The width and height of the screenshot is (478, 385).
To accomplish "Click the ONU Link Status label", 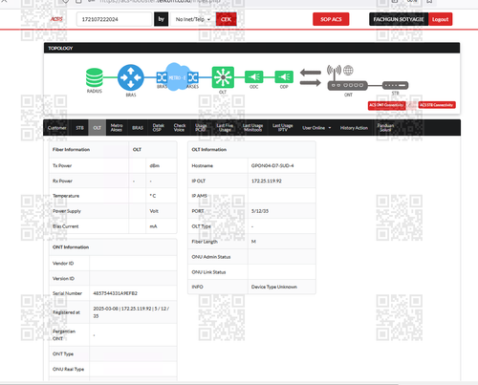I will pyautogui.click(x=208, y=272).
